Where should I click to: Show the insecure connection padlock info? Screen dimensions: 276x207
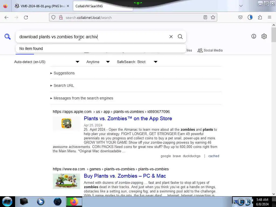pyautogui.click(x=61, y=18)
